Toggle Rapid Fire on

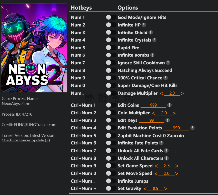coord(111,48)
